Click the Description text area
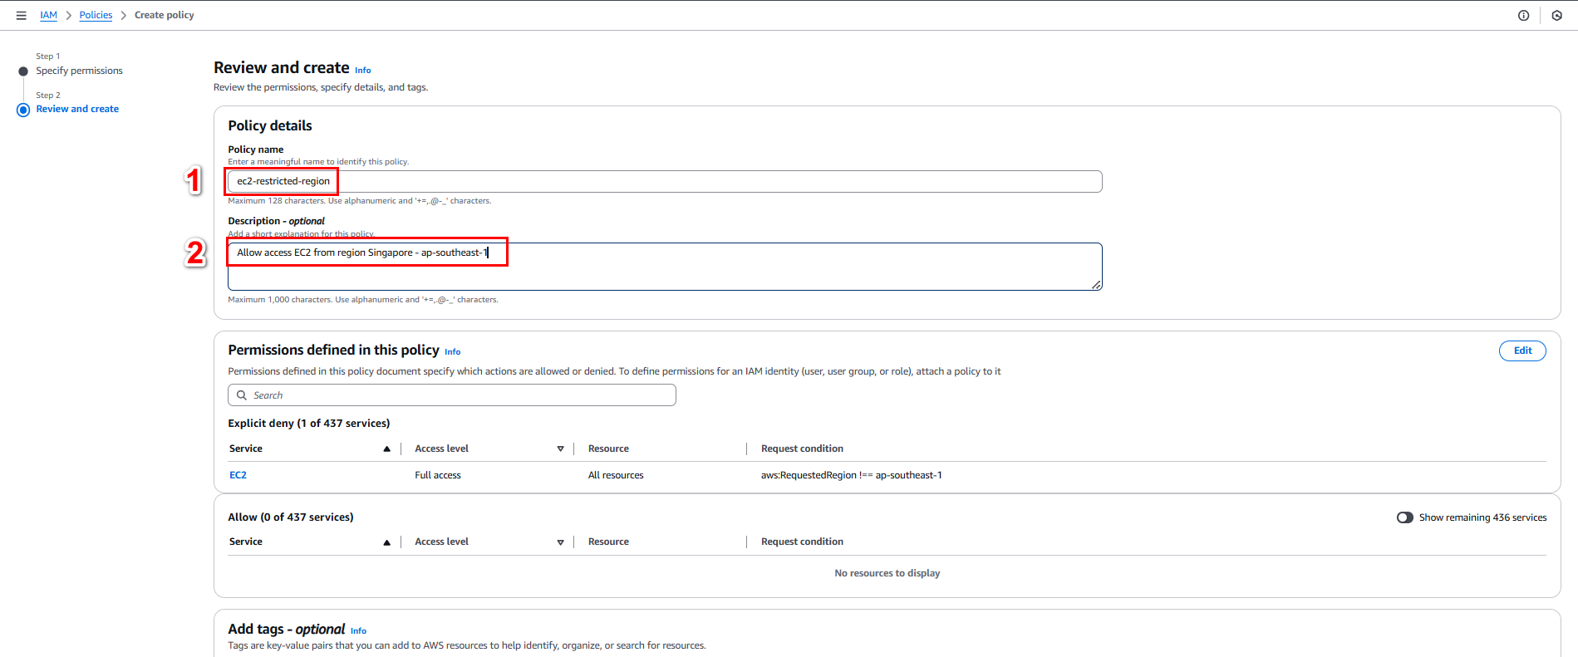 (x=665, y=267)
